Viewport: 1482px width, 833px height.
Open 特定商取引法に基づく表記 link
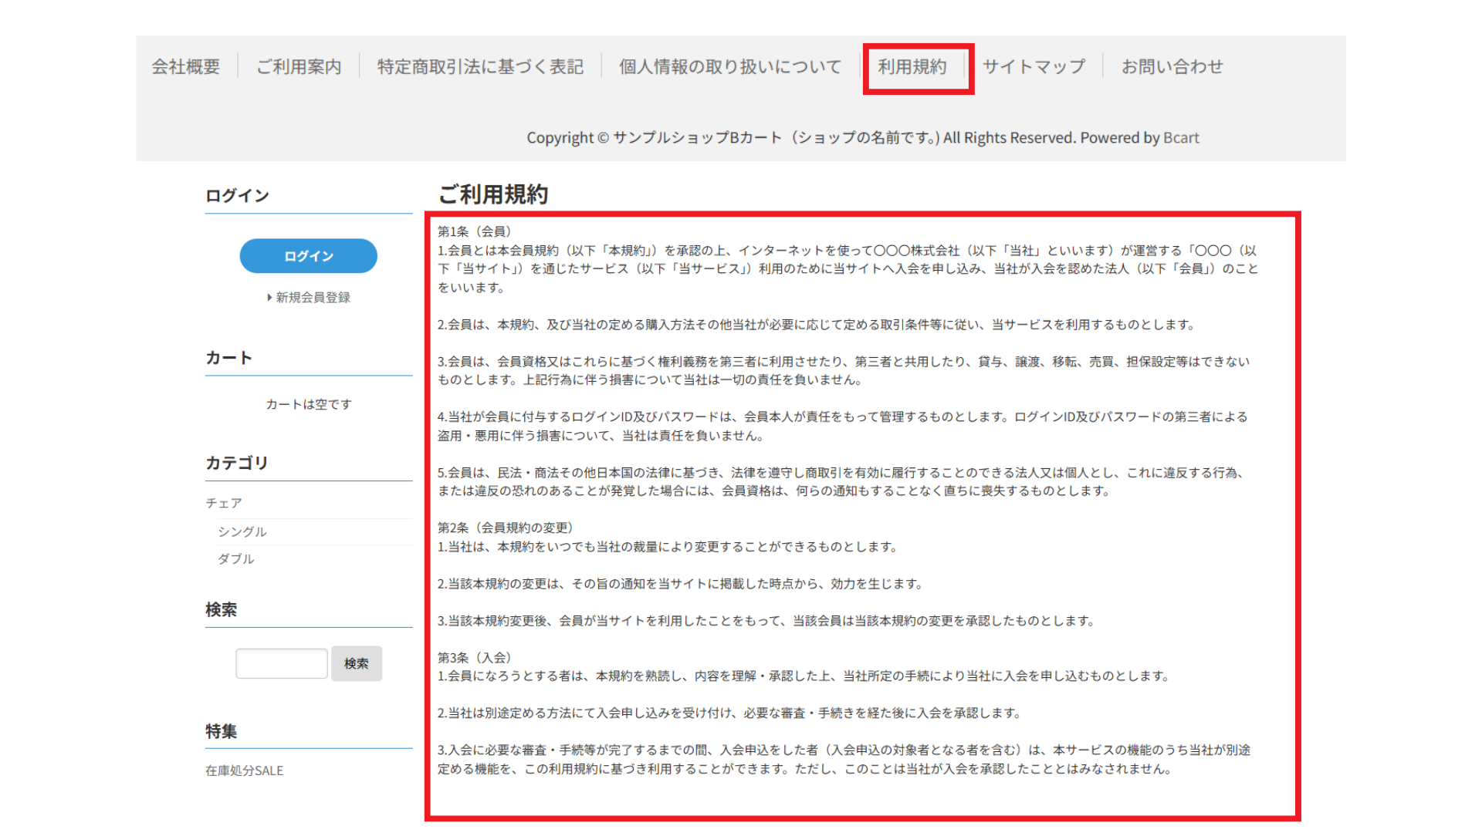pos(480,67)
